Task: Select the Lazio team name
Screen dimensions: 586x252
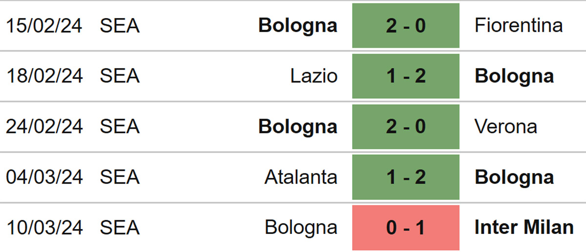Action: tap(314, 76)
